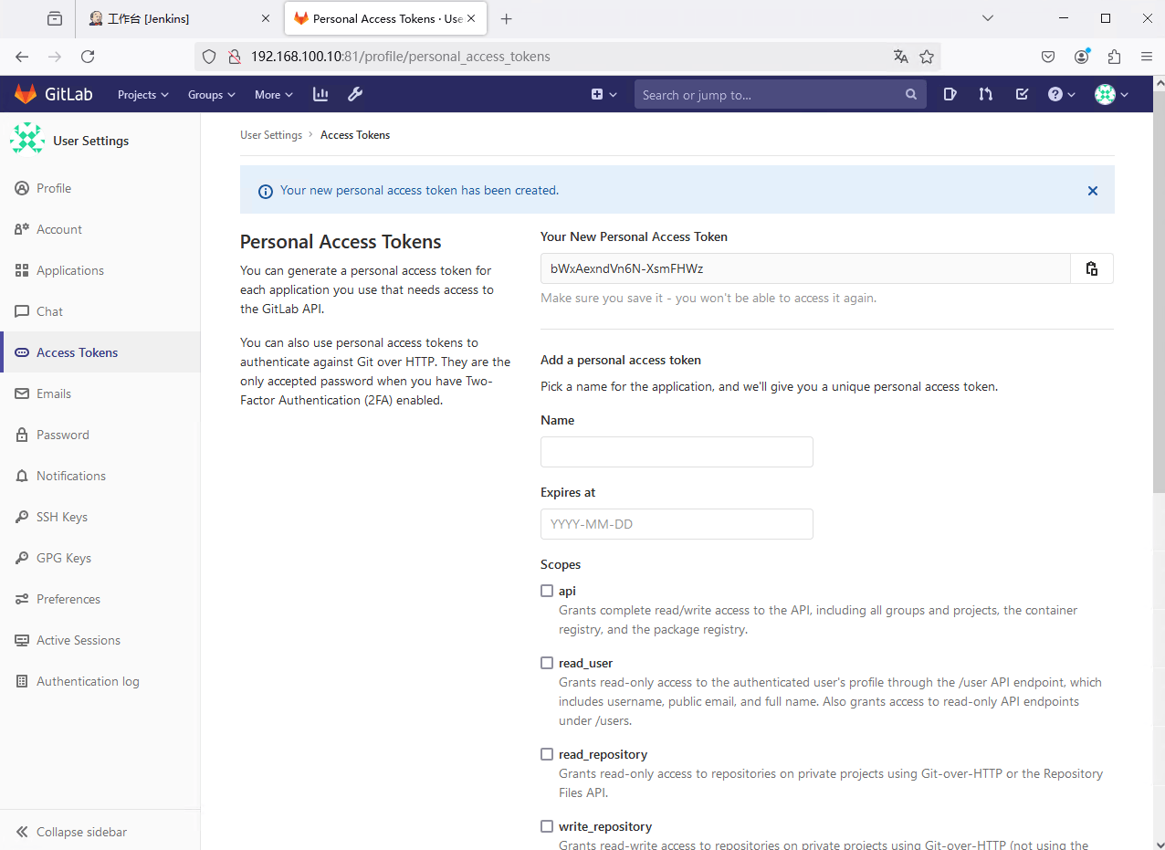
Task: Open the Groups dropdown menu
Action: pyautogui.click(x=211, y=95)
